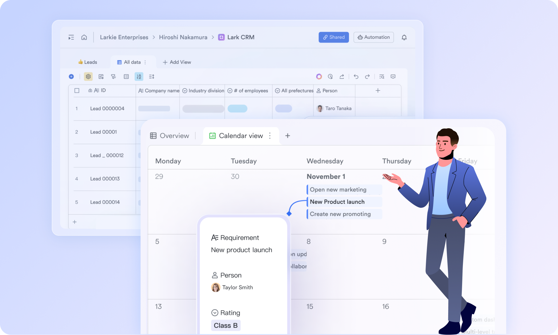Click blue pill in # of employees cell
The height and width of the screenshot is (335, 558).
237,109
